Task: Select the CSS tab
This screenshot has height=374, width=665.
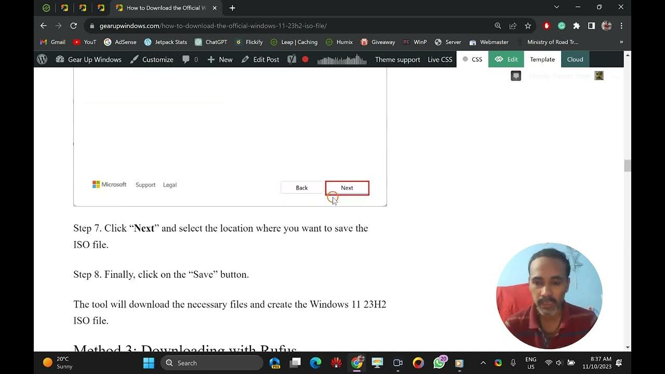Action: pyautogui.click(x=472, y=59)
